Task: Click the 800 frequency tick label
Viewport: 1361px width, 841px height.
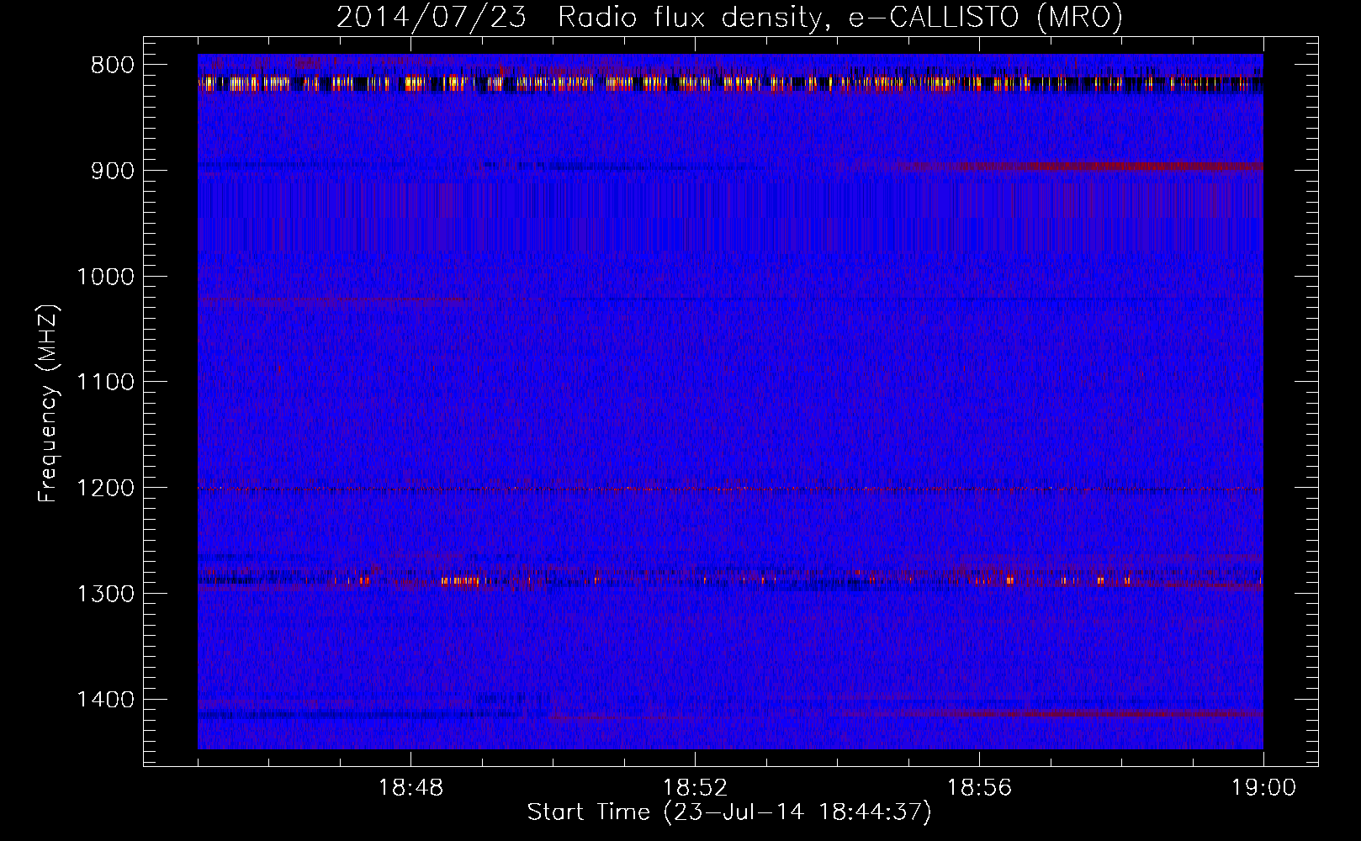Action: click(113, 65)
